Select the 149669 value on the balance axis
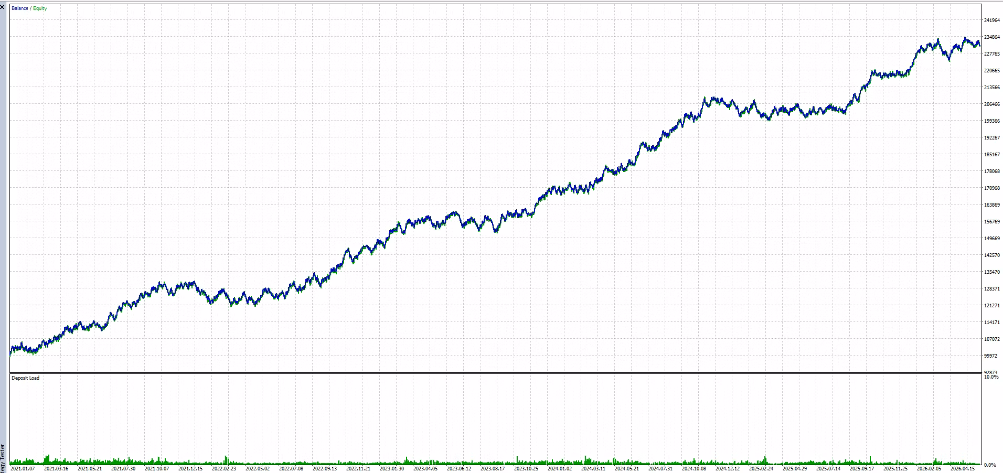 [991, 239]
